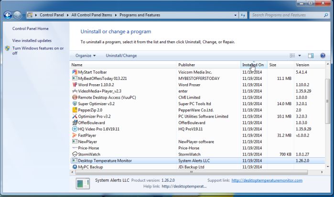This screenshot has width=334, height=197.
Task: Select MyPC Backup icon
Action: 75,167
